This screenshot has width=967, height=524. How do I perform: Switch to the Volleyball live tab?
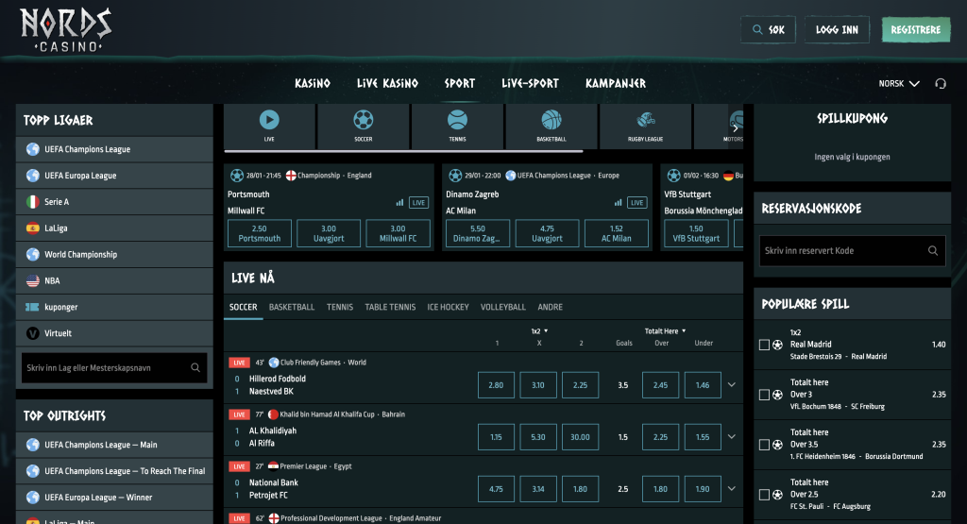pyautogui.click(x=502, y=307)
